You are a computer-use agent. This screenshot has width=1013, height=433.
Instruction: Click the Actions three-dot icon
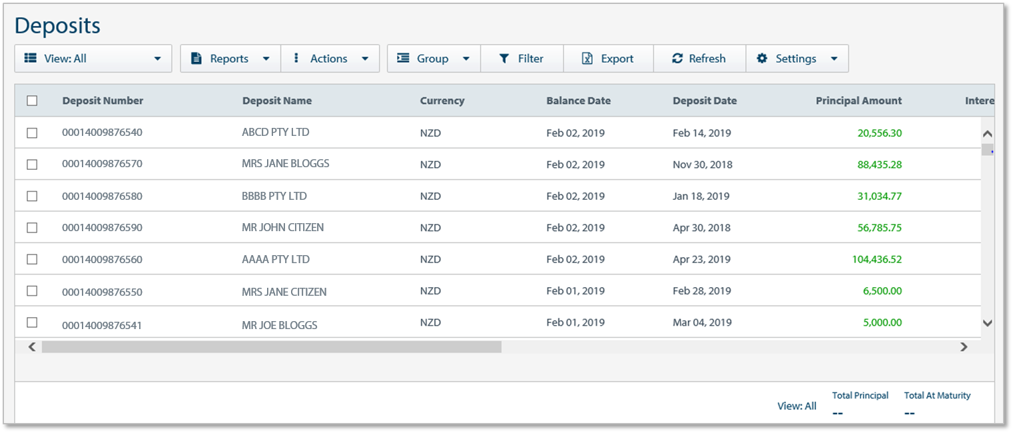pos(296,59)
